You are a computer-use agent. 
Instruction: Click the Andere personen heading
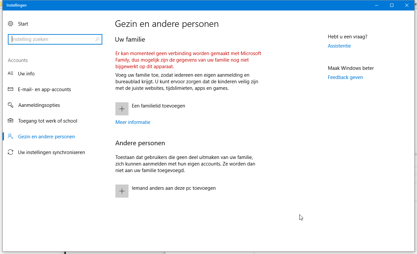[x=140, y=143]
